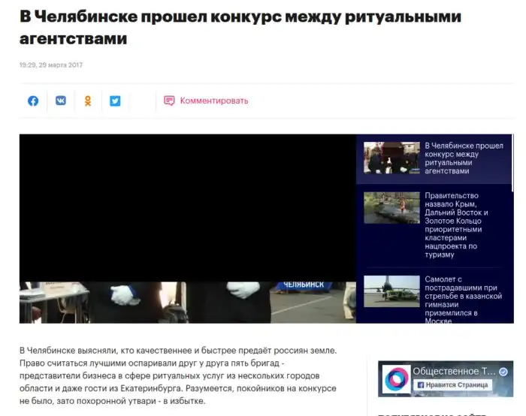Screen dimensions: 526x416
Task: Select the Chelyabinsk ritual agencies playlist thumbnail
Action: pyautogui.click(x=391, y=158)
